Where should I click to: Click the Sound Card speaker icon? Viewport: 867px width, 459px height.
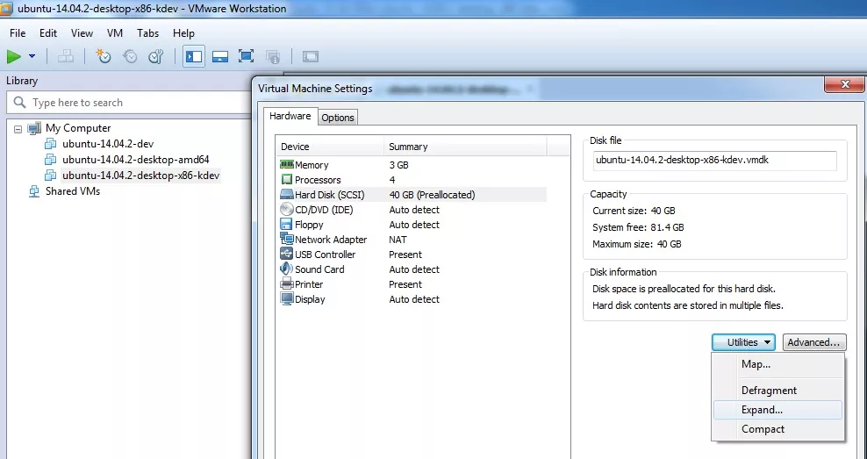286,269
